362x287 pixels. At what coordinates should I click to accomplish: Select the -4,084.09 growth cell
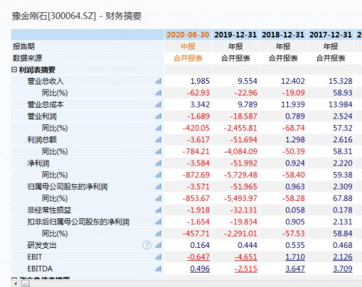pos(240,152)
